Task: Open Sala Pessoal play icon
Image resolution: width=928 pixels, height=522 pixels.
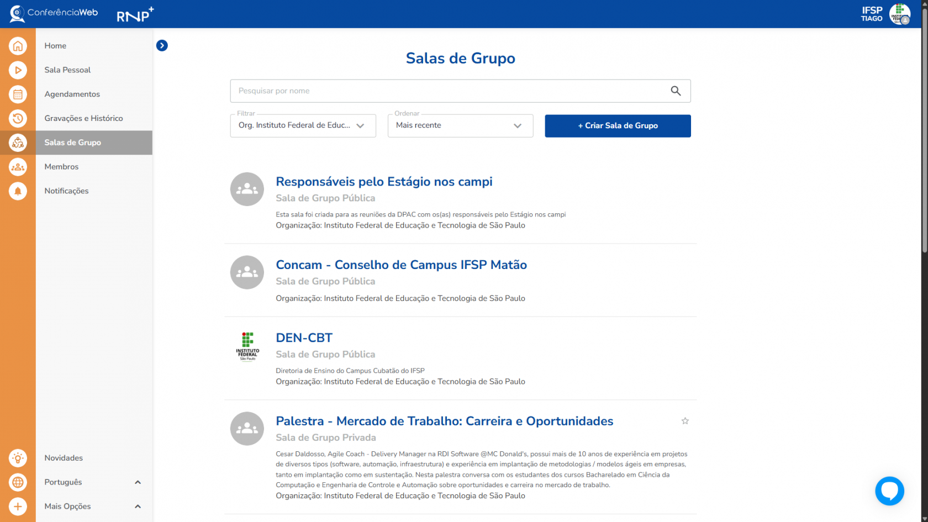Action: [x=18, y=70]
